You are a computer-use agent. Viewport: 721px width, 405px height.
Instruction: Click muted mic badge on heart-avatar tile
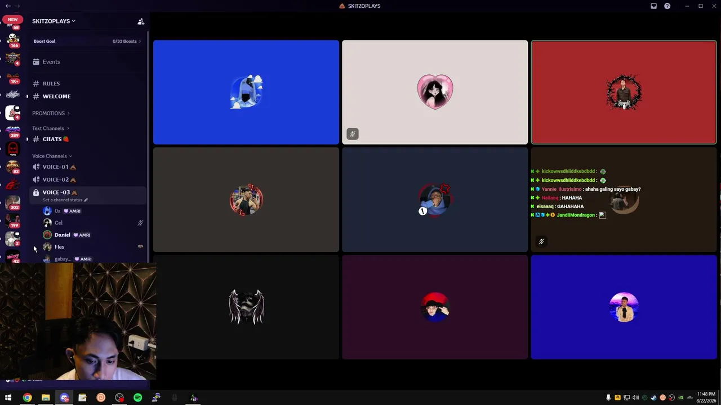click(x=353, y=134)
